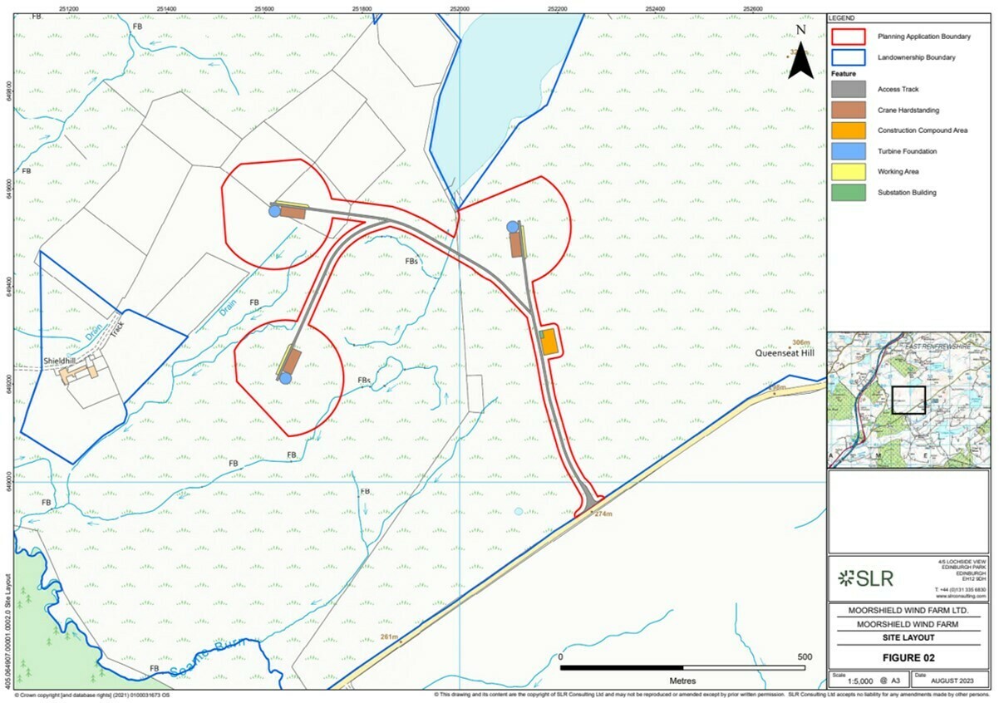Click the orange construction compound on the map

[x=549, y=343]
